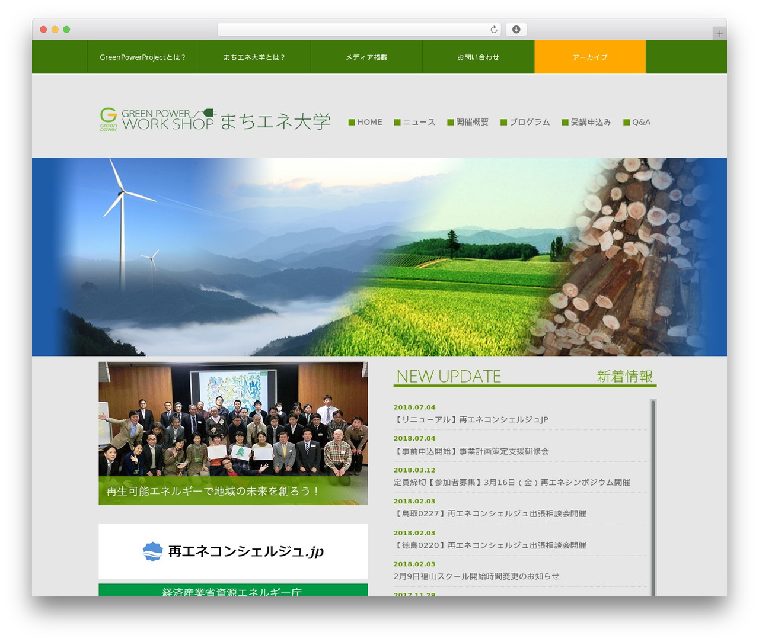Click the browser download icon
759x642 pixels.
click(x=516, y=30)
